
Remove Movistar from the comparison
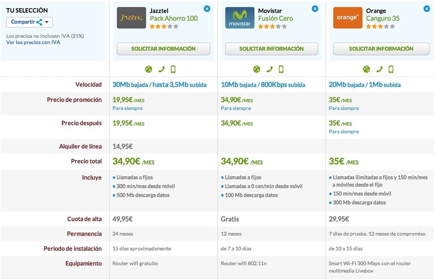(x=315, y=9)
